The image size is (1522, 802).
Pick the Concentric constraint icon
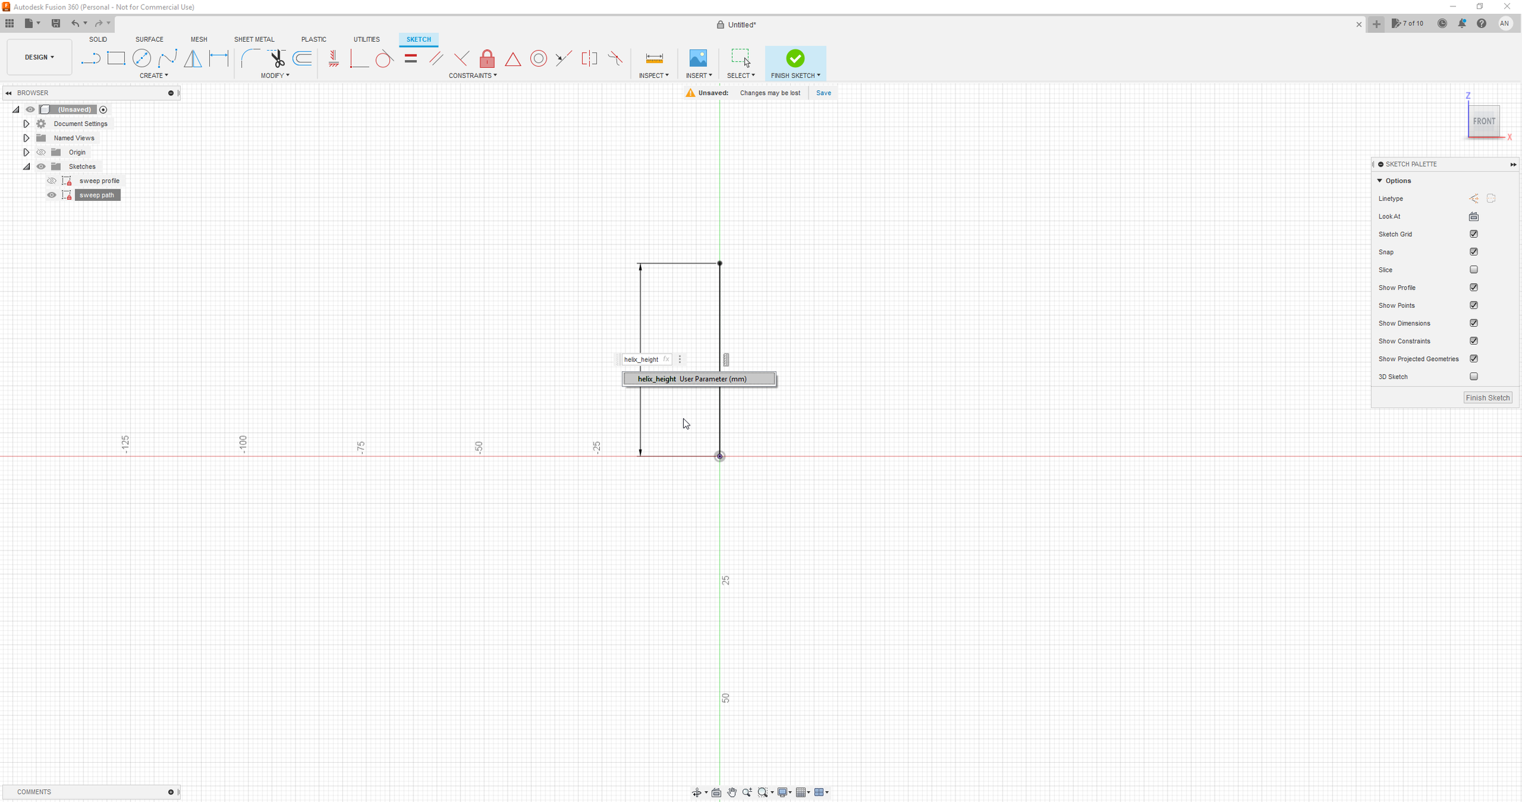(538, 59)
